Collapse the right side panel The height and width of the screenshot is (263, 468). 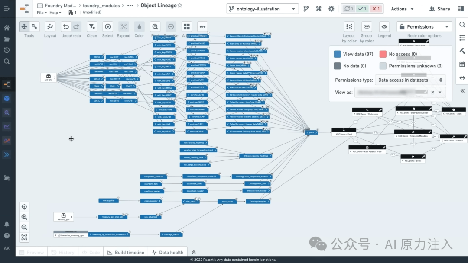click(462, 91)
